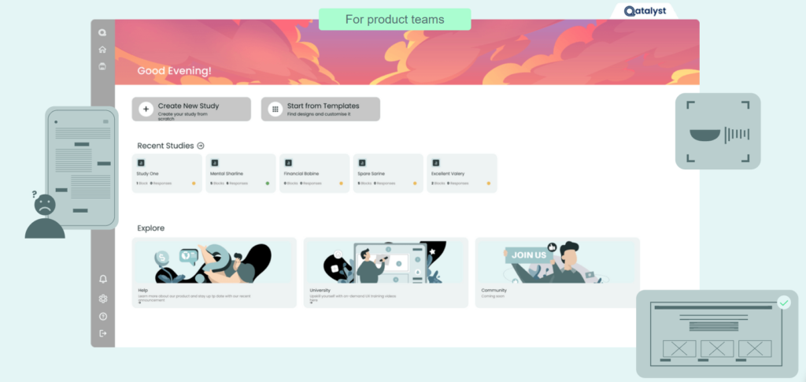806x382 pixels.
Task: Open the University training card
Action: (386, 273)
